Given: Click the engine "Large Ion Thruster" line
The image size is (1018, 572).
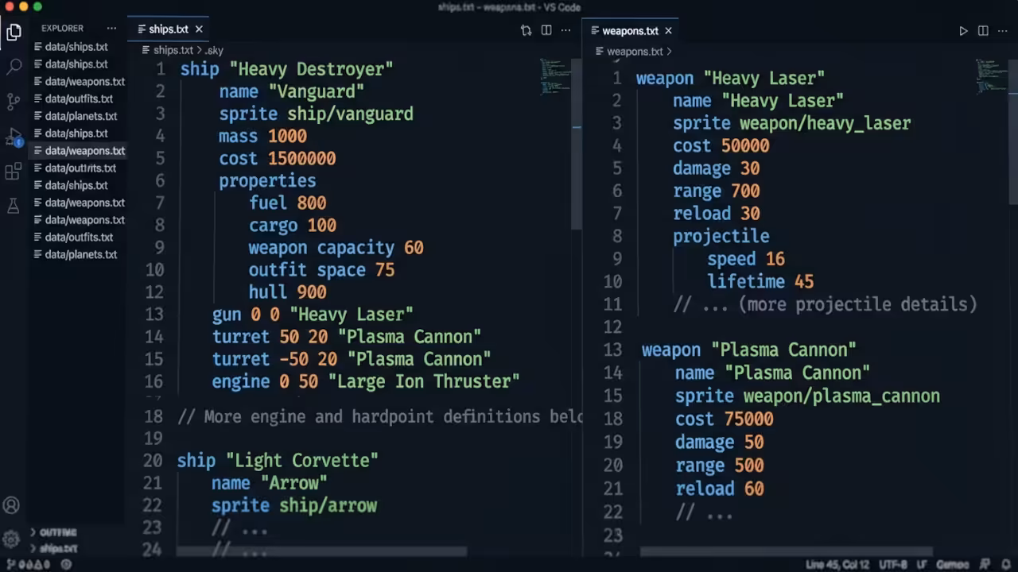Looking at the screenshot, I should pos(365,381).
